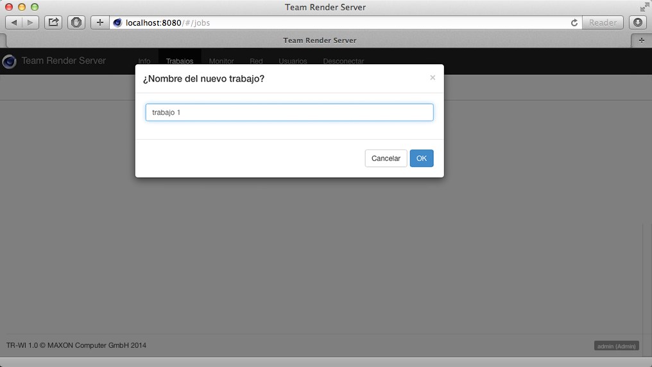Click the localhost:8080 address bar

tap(340, 22)
